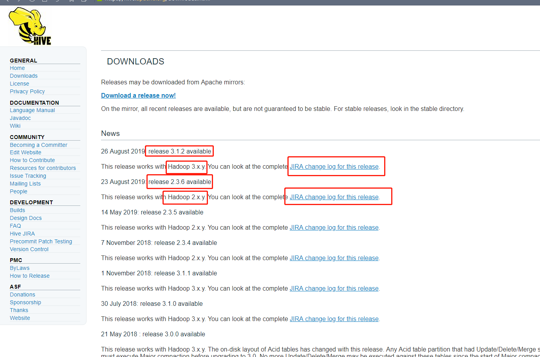Viewport: 540px width, 357px height.
Task: Click '7 November 2018: release 2.3.4 available'
Action: tap(159, 243)
